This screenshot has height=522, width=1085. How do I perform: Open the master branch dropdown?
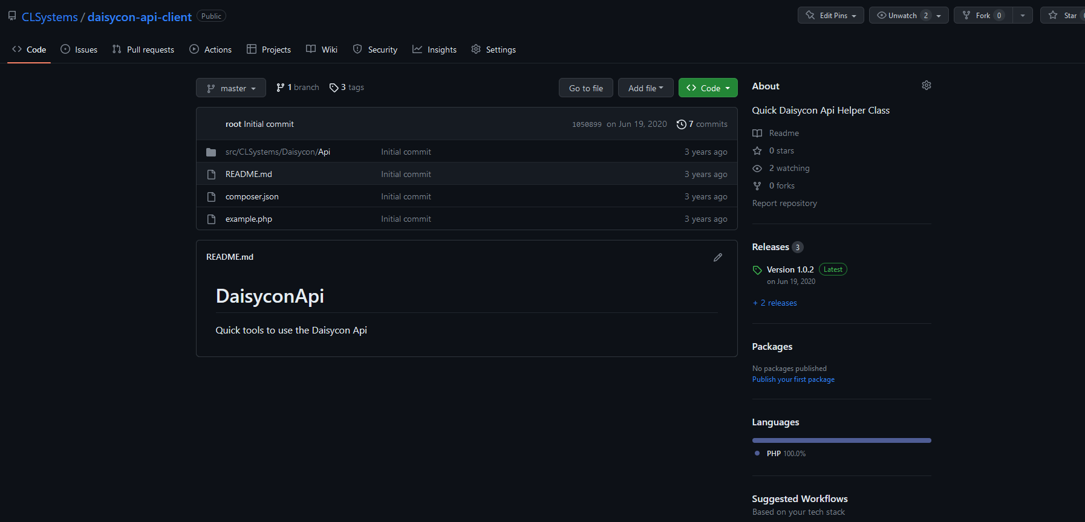(231, 88)
